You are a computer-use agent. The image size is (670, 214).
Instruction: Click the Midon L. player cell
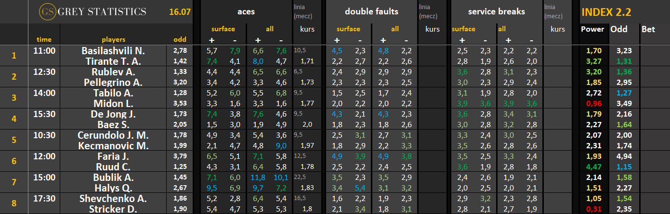click(113, 103)
